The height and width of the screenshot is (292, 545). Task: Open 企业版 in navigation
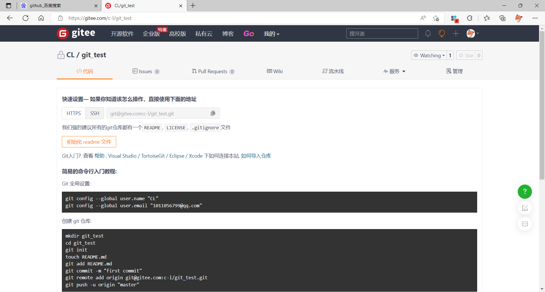click(x=151, y=34)
